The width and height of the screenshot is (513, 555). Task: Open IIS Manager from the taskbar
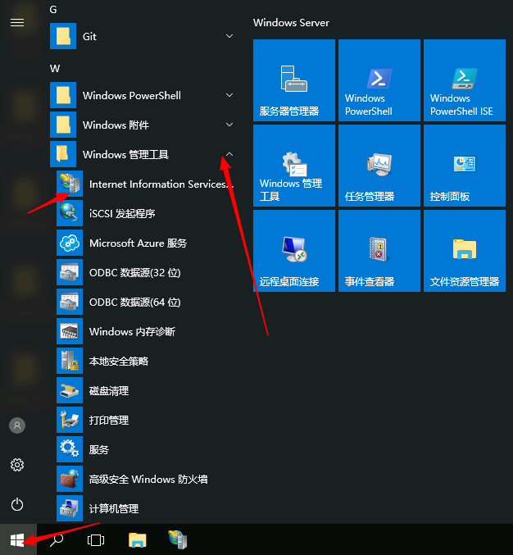click(178, 539)
